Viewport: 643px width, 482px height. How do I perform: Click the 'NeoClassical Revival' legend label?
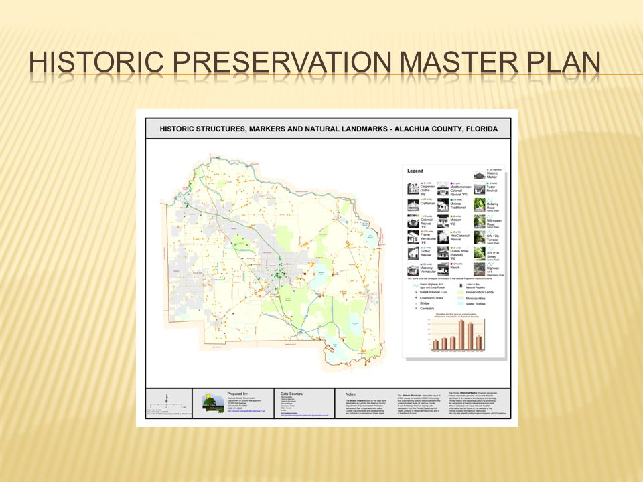click(x=459, y=237)
